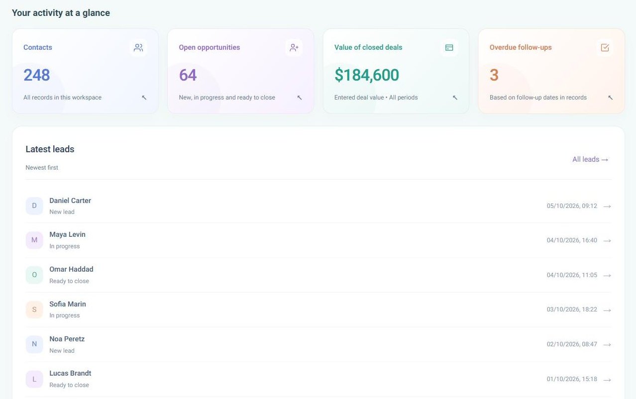Viewport: 636px width, 399px height.
Task: Click the M avatar for Maya Levin
Action: (x=34, y=240)
